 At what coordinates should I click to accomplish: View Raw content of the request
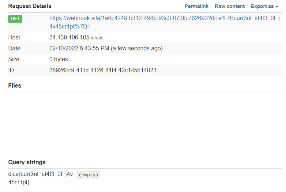(230, 6)
